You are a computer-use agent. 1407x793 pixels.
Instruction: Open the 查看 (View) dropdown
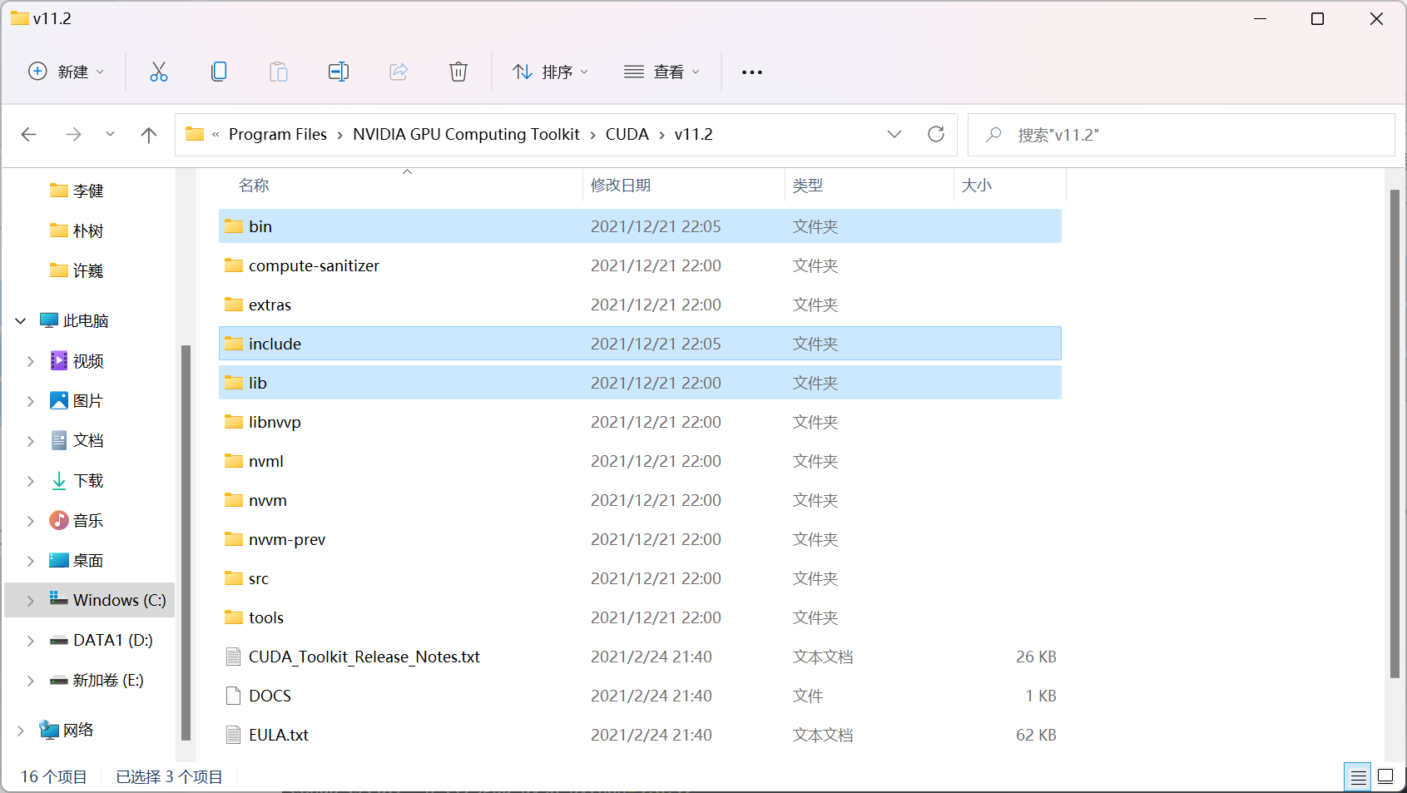point(662,72)
